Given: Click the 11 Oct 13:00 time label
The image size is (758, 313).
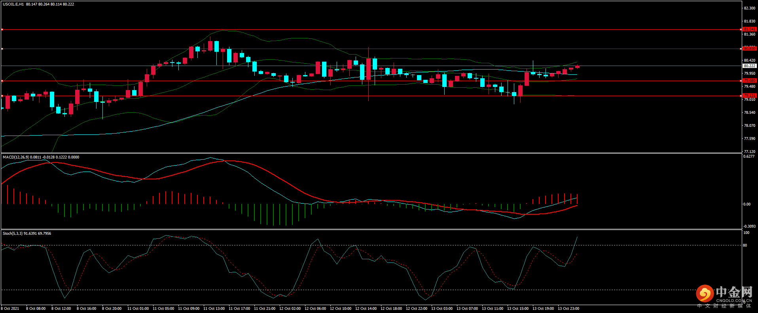Looking at the screenshot, I should point(214,309).
